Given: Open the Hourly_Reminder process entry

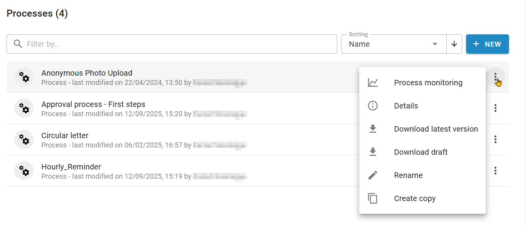Looking at the screenshot, I should click(x=71, y=167).
